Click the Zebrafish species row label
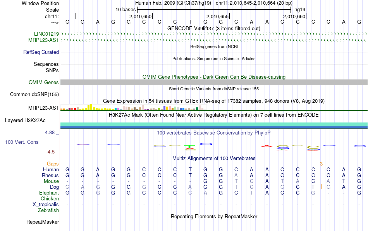This screenshot has height=231, width=368. point(48,210)
